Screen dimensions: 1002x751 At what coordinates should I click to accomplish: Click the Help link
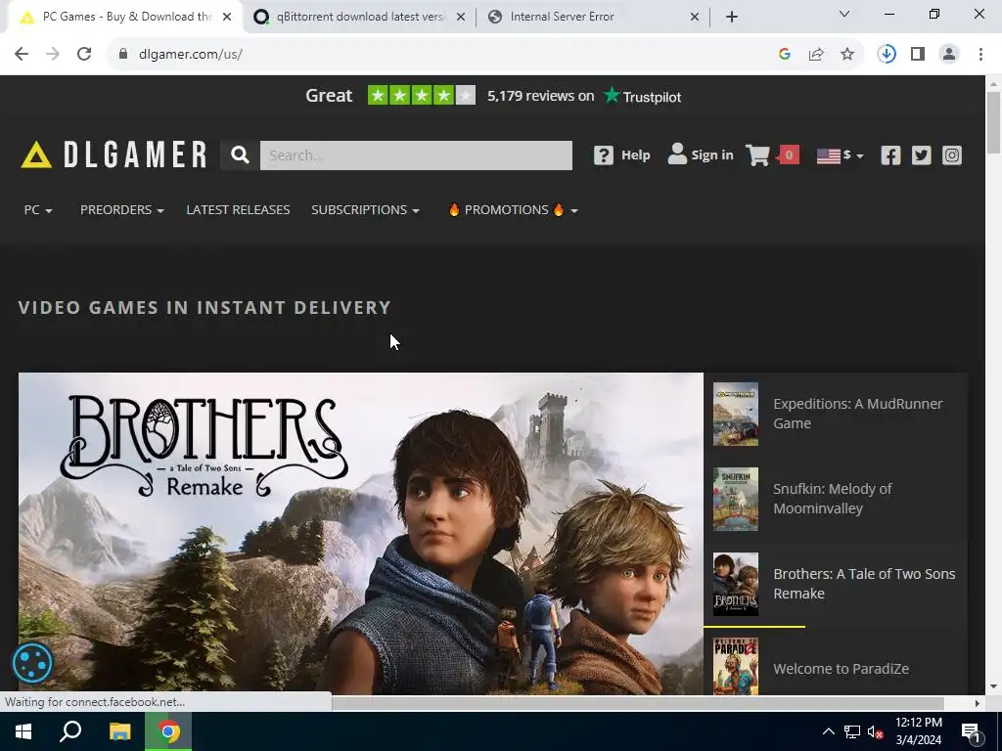636,155
